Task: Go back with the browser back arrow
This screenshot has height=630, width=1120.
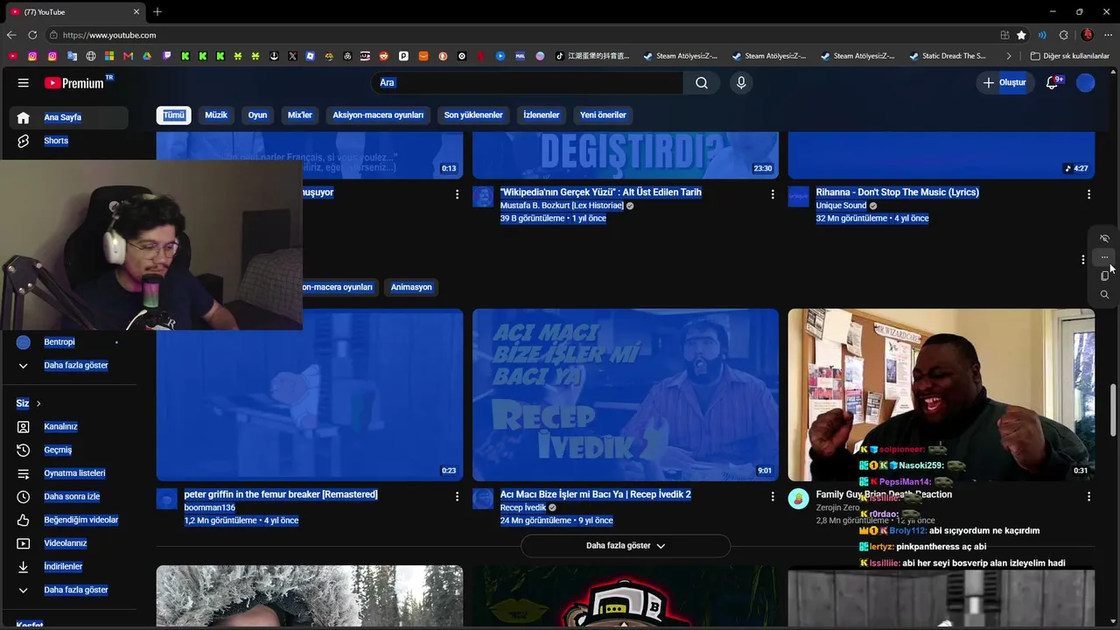Action: [x=11, y=35]
